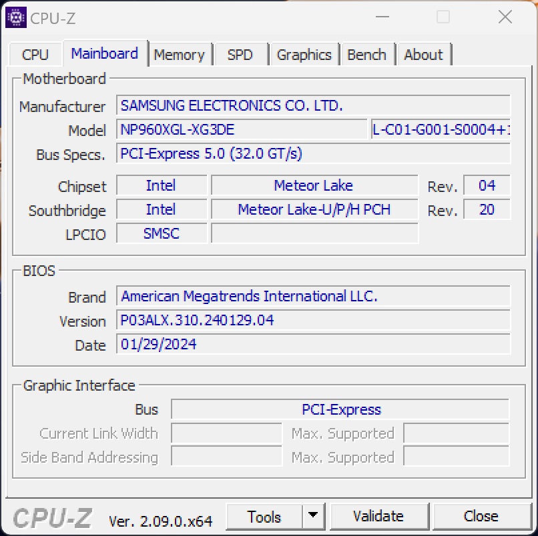Click the empty Side Band Addressing field

[226, 456]
